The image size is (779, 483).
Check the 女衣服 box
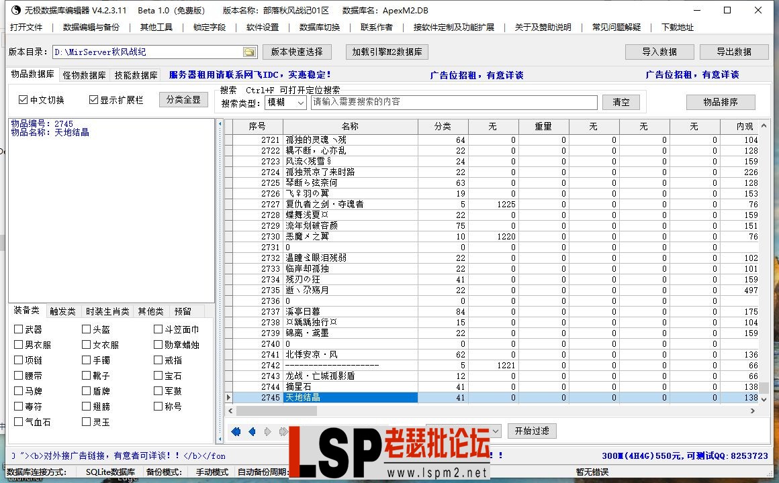click(x=86, y=345)
